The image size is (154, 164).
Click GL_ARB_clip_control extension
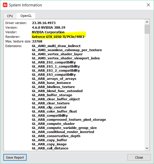click(x=49, y=107)
